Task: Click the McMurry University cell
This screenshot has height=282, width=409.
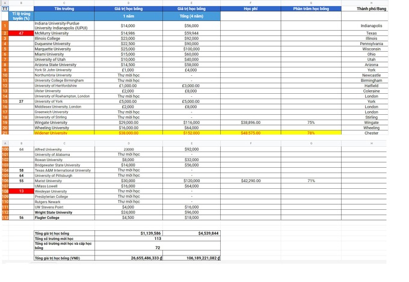Action: pyautogui.click(x=64, y=33)
